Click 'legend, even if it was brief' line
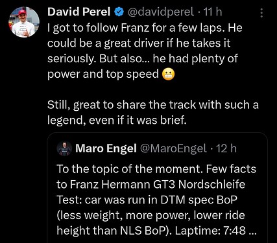This screenshot has height=243, width=277. 117,121
